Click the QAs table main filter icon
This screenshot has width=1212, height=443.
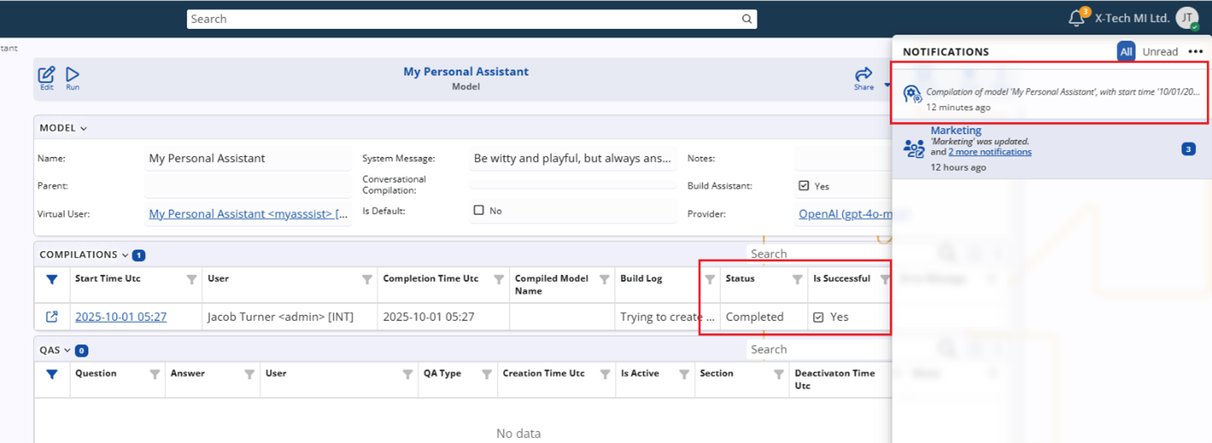(52, 374)
